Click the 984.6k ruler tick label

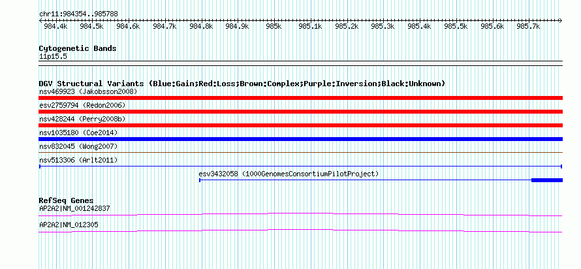[x=128, y=27]
